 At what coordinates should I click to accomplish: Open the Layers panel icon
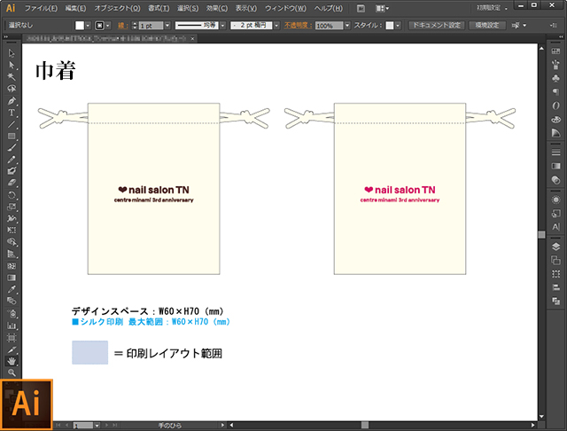pos(555,247)
